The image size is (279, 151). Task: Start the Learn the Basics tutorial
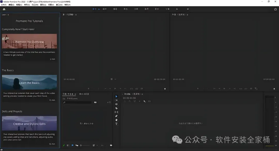29,82
